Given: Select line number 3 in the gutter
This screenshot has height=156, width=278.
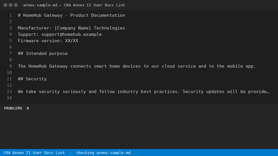Looking at the screenshot, I should 10,28.
